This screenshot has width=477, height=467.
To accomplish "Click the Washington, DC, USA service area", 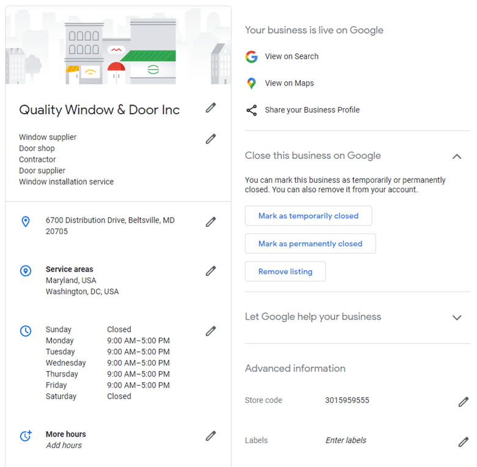I will pos(82,292).
